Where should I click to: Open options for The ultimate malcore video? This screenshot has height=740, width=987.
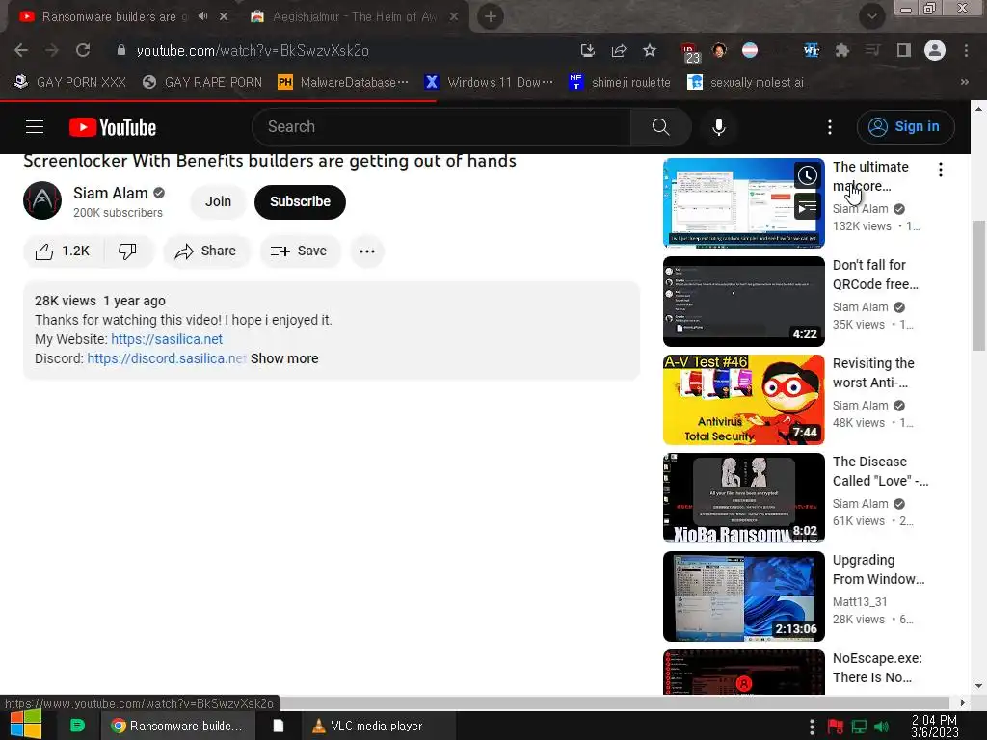(941, 170)
